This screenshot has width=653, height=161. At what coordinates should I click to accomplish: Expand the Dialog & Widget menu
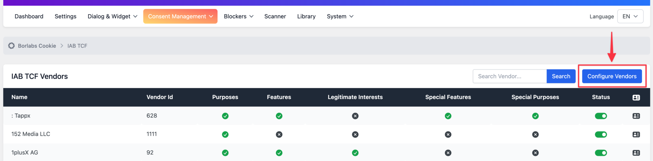coord(113,16)
